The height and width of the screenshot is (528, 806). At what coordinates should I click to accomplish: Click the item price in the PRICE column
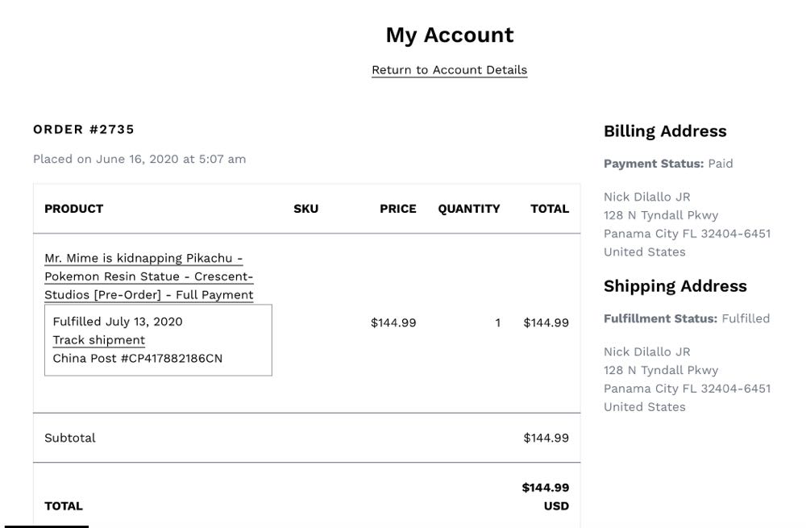click(393, 323)
